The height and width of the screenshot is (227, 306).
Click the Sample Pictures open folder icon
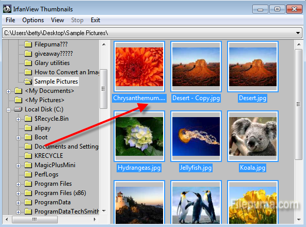tap(28, 82)
